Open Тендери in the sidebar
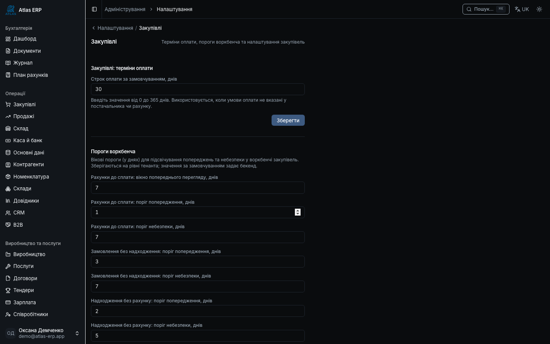Screen dimensions: 550x344 pos(42,290)
